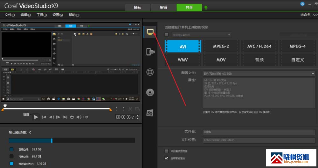Select the Disc burning category icon
The height and width of the screenshot is (168, 318).
(150, 92)
